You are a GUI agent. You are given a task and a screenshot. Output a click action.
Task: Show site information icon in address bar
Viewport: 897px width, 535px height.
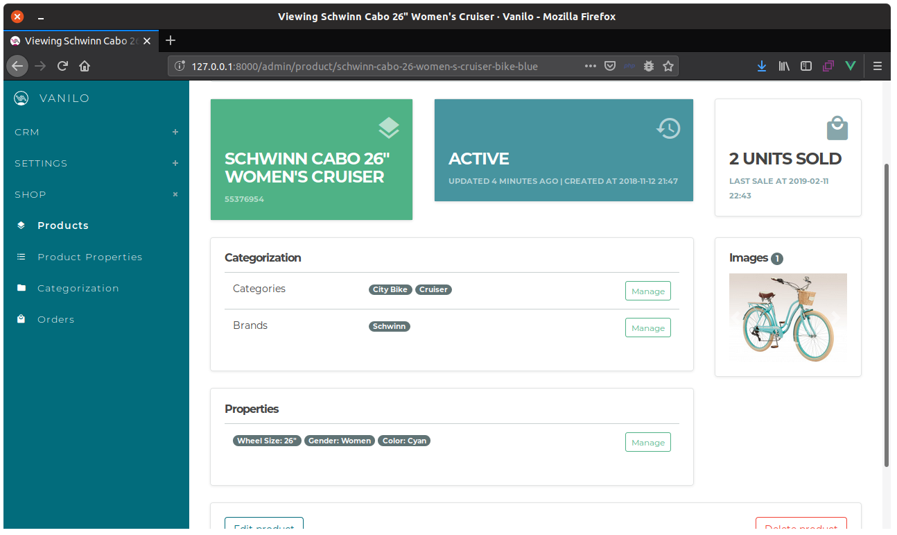tap(180, 66)
